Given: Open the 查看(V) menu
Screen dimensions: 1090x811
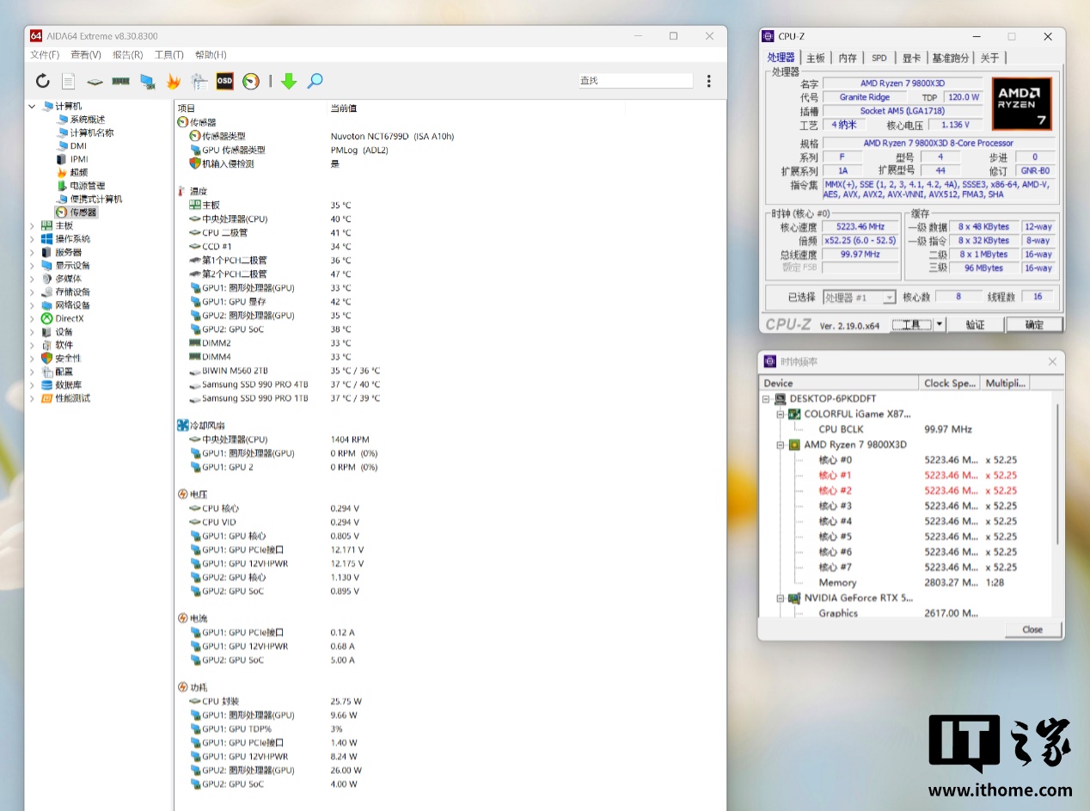Looking at the screenshot, I should tap(86, 54).
